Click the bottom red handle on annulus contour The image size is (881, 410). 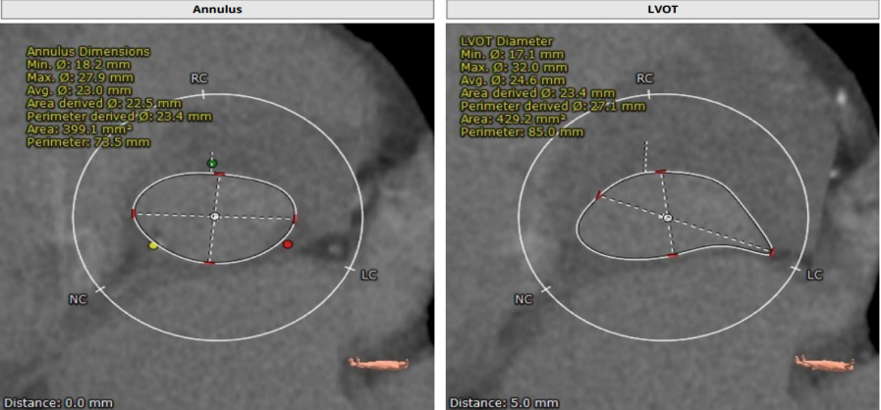(x=209, y=263)
